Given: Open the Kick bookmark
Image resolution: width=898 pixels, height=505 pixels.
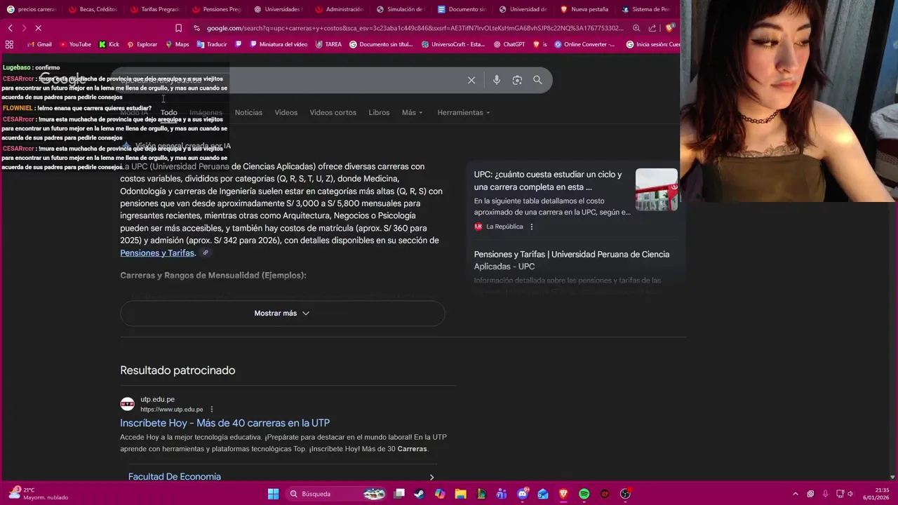Looking at the screenshot, I should pos(109,44).
